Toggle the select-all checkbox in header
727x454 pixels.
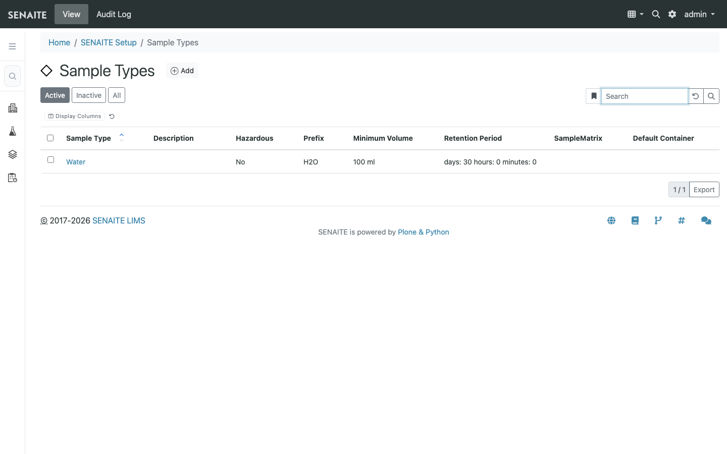[50, 138]
